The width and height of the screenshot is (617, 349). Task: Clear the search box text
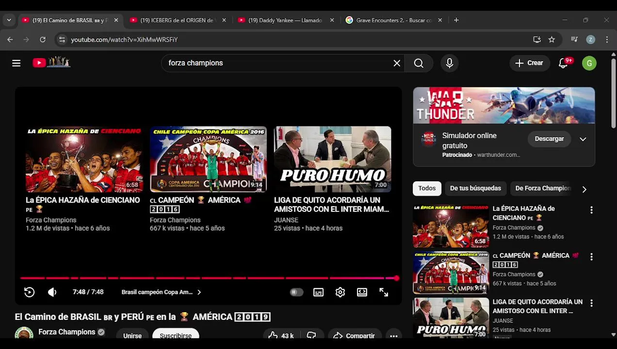[397, 63]
